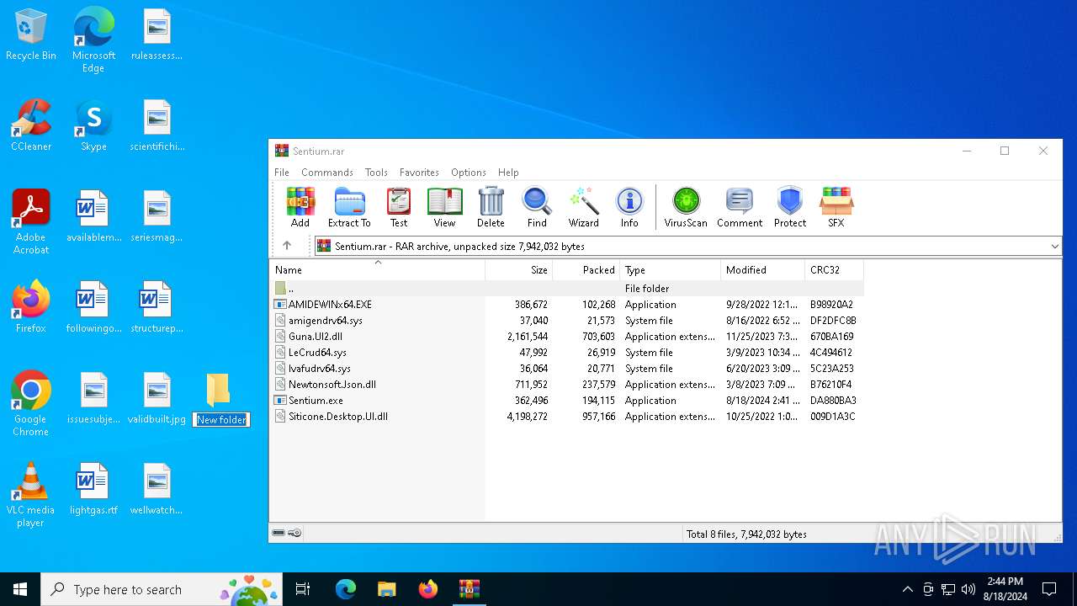Select Siticone.Desktop.UI.dll file
The width and height of the screenshot is (1077, 606).
pyautogui.click(x=567, y=416)
